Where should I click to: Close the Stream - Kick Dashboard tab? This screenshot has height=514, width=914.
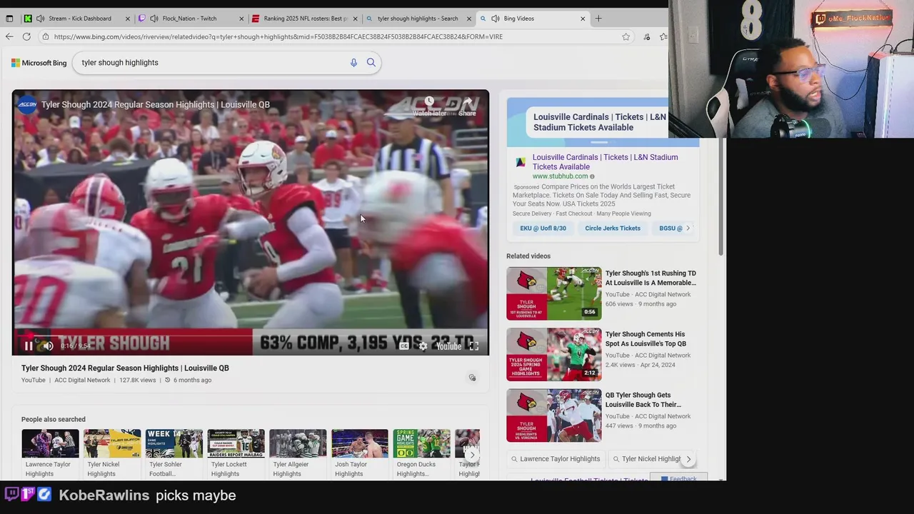click(x=128, y=19)
